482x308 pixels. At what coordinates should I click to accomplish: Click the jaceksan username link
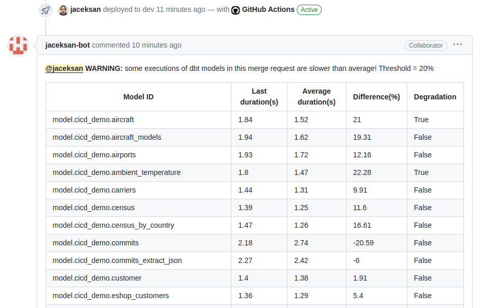[85, 9]
